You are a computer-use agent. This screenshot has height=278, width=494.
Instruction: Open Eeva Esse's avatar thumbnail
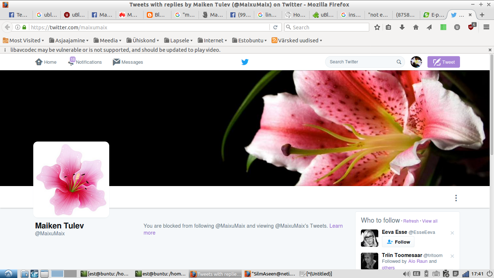click(x=370, y=238)
